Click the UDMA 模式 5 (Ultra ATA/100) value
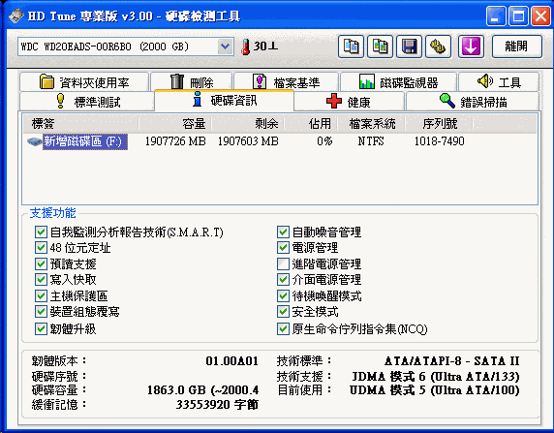Screen dimensions: 554x433 coord(435,390)
